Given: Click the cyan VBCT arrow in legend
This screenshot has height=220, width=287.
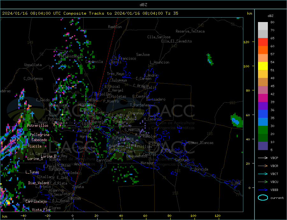Looking at the screenshot, I should point(263,174).
